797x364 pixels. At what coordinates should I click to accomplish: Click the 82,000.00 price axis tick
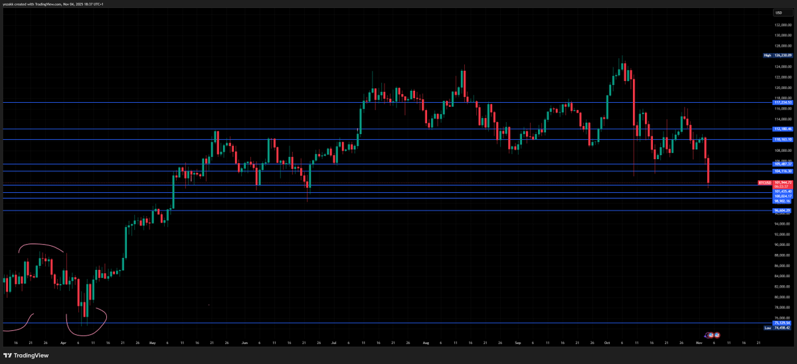pyautogui.click(x=783, y=286)
